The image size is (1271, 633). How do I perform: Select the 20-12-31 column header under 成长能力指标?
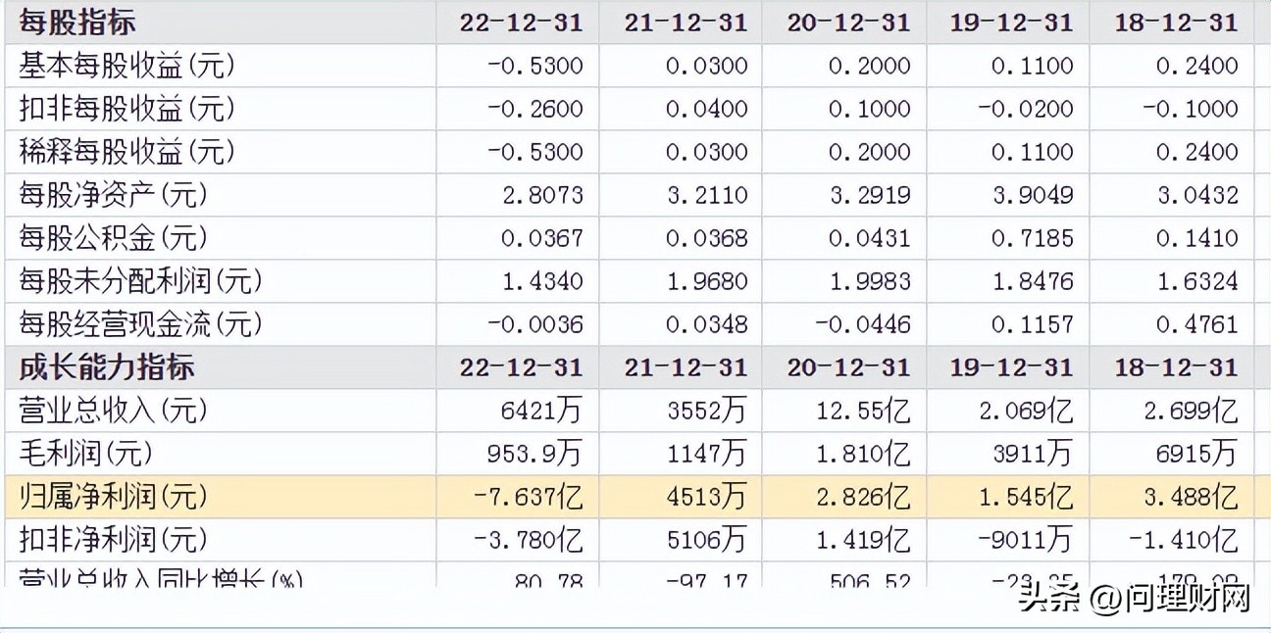point(848,367)
